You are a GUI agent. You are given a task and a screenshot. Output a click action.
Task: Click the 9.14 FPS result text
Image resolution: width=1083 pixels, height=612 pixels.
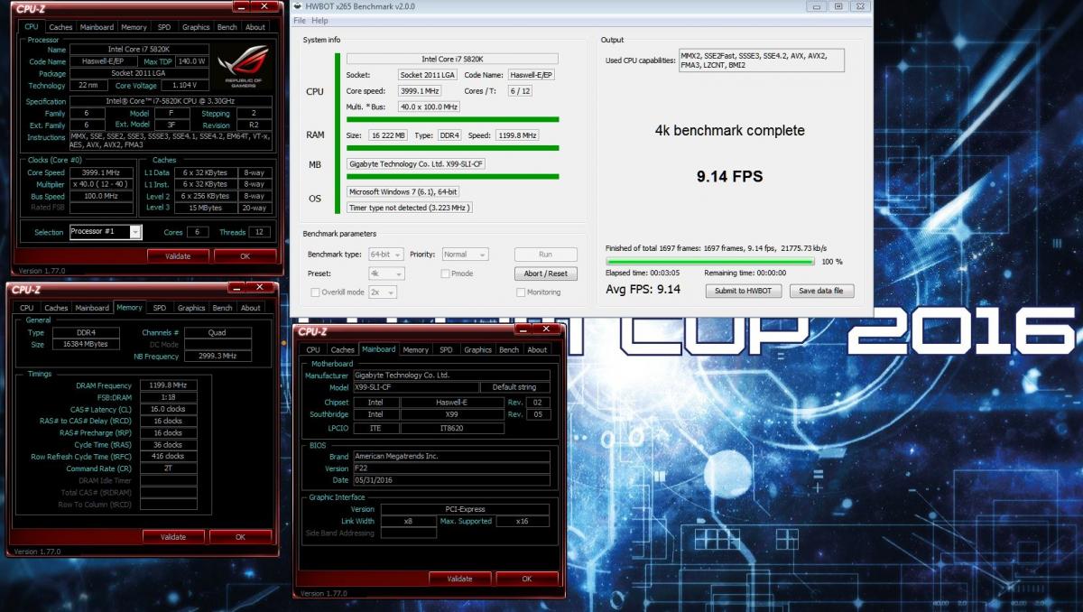click(730, 177)
